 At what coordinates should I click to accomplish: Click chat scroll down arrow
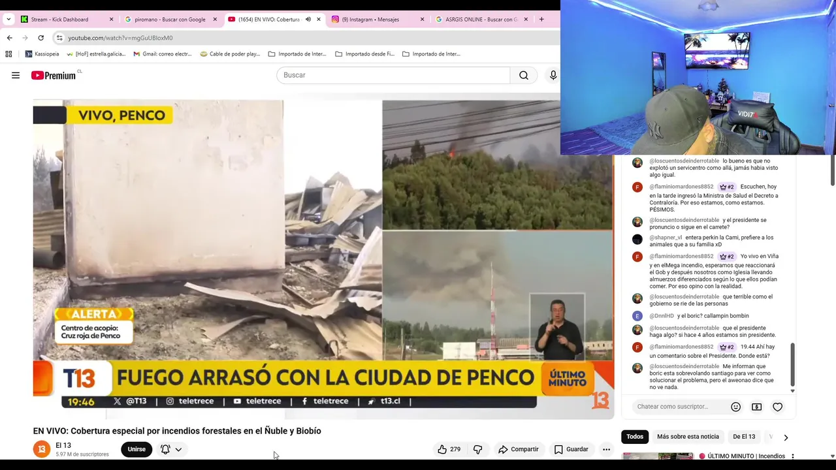tap(793, 391)
